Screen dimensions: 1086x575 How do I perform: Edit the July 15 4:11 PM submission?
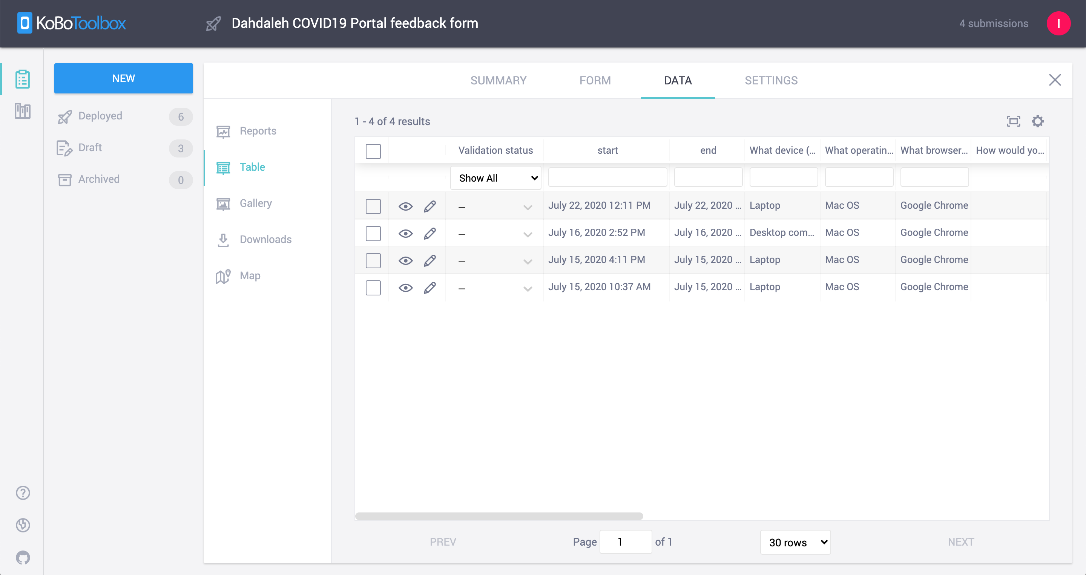coord(430,260)
